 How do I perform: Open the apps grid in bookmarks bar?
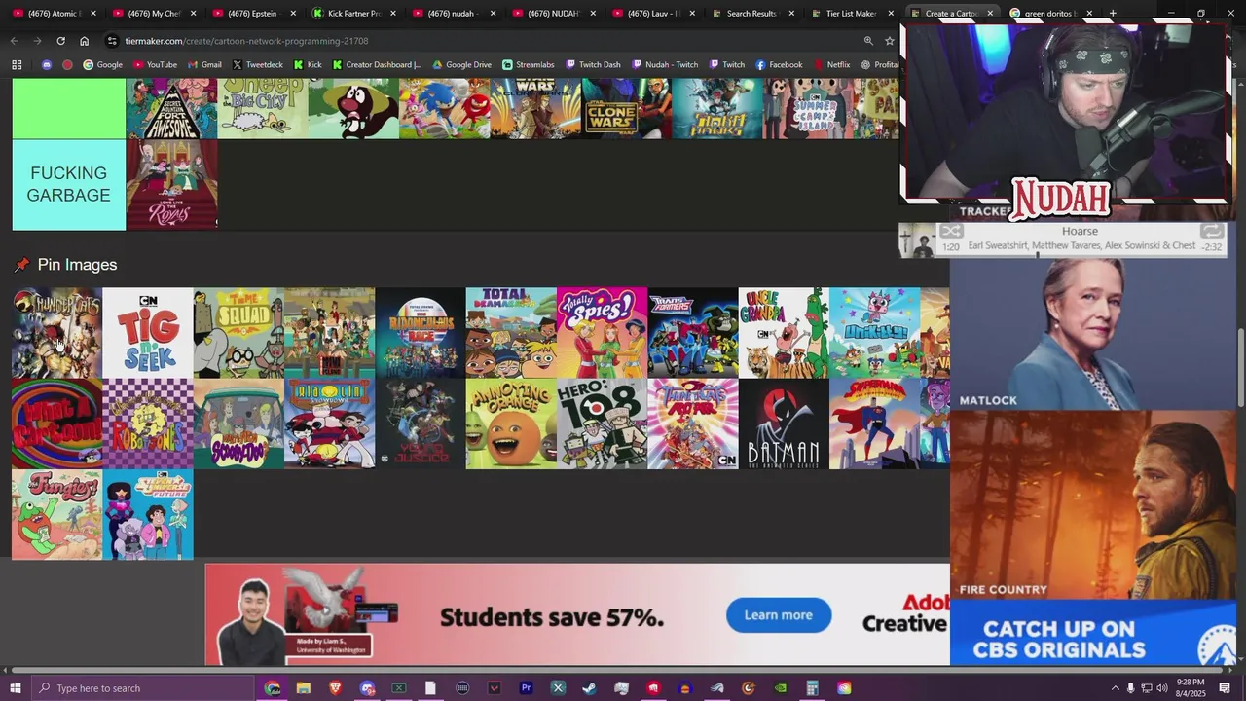pyautogui.click(x=17, y=65)
